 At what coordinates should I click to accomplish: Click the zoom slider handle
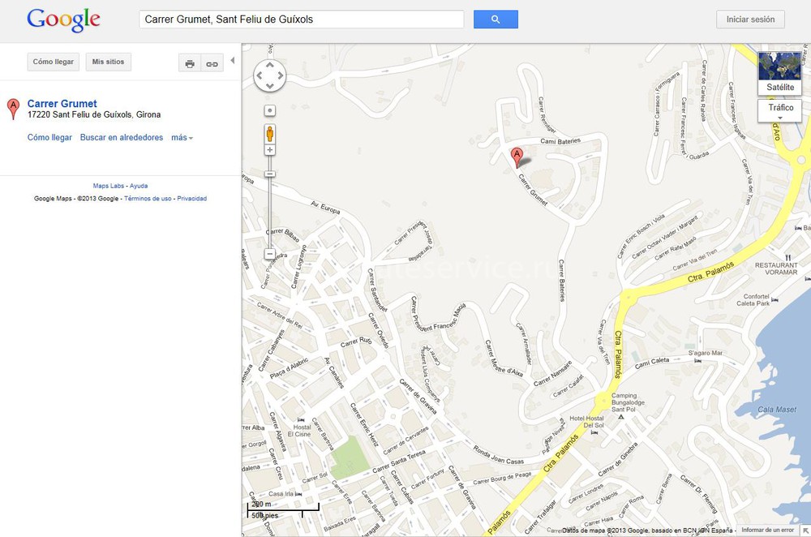click(269, 174)
